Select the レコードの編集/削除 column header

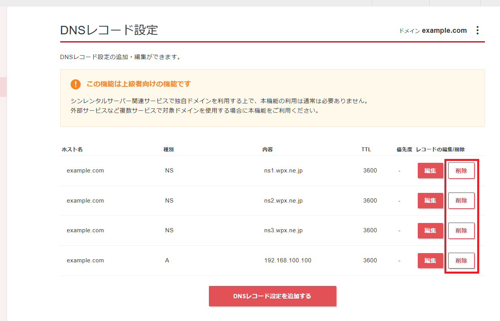441,149
